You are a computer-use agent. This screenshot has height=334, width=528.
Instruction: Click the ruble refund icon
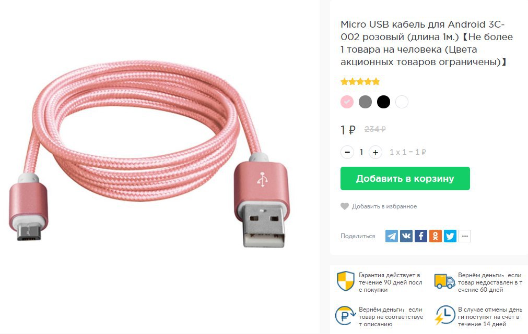[345, 316]
